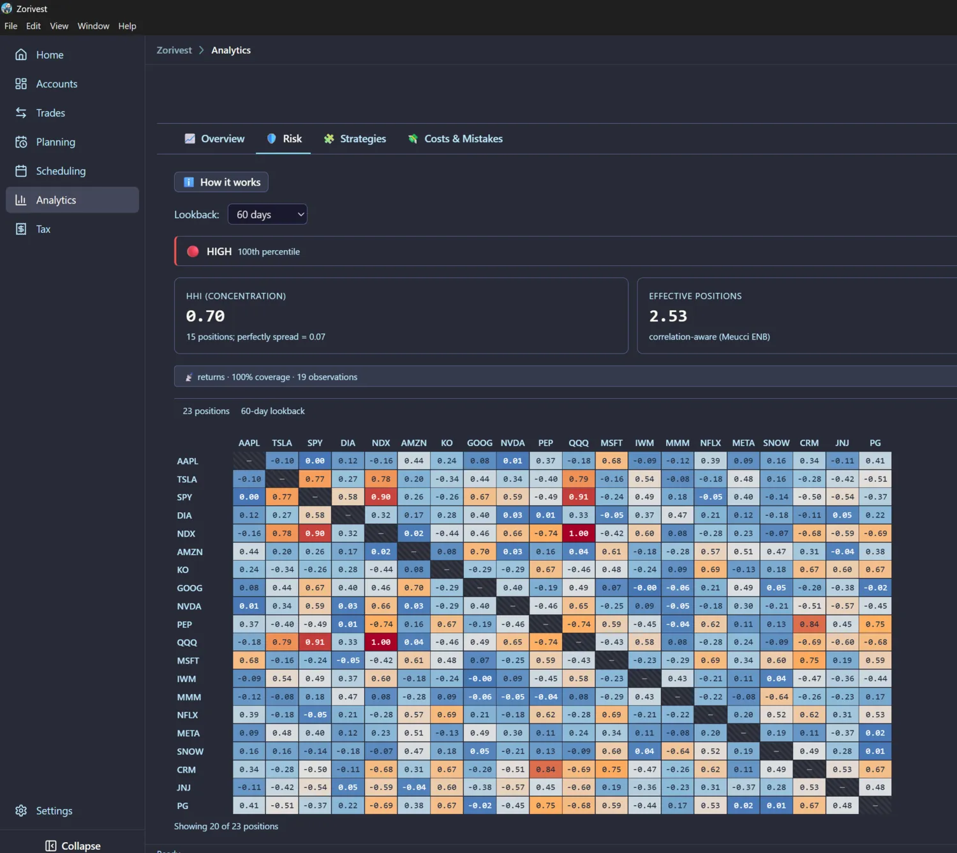This screenshot has height=853, width=957.
Task: Click the returns coverage icon
Action: [x=189, y=377]
